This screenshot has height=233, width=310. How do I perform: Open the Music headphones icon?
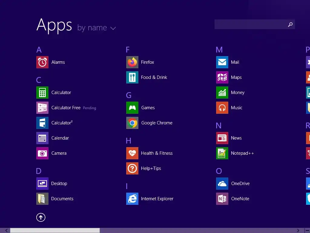pos(222,108)
